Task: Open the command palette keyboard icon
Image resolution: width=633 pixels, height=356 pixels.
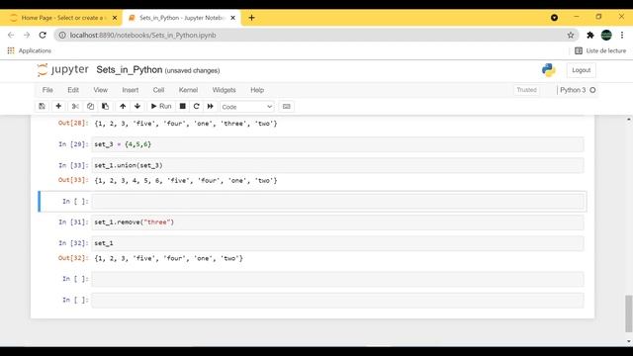Action: click(286, 106)
